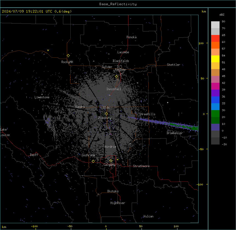Click the Limestone label

(x=42, y=97)
